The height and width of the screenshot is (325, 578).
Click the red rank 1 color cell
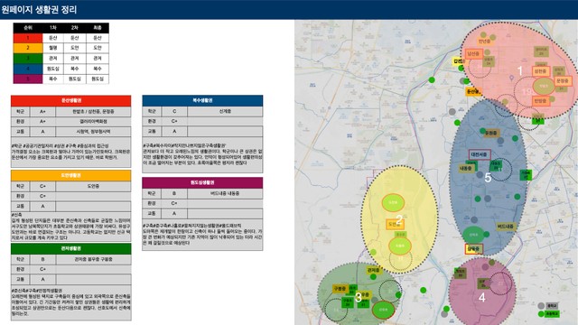pyautogui.click(x=28, y=38)
